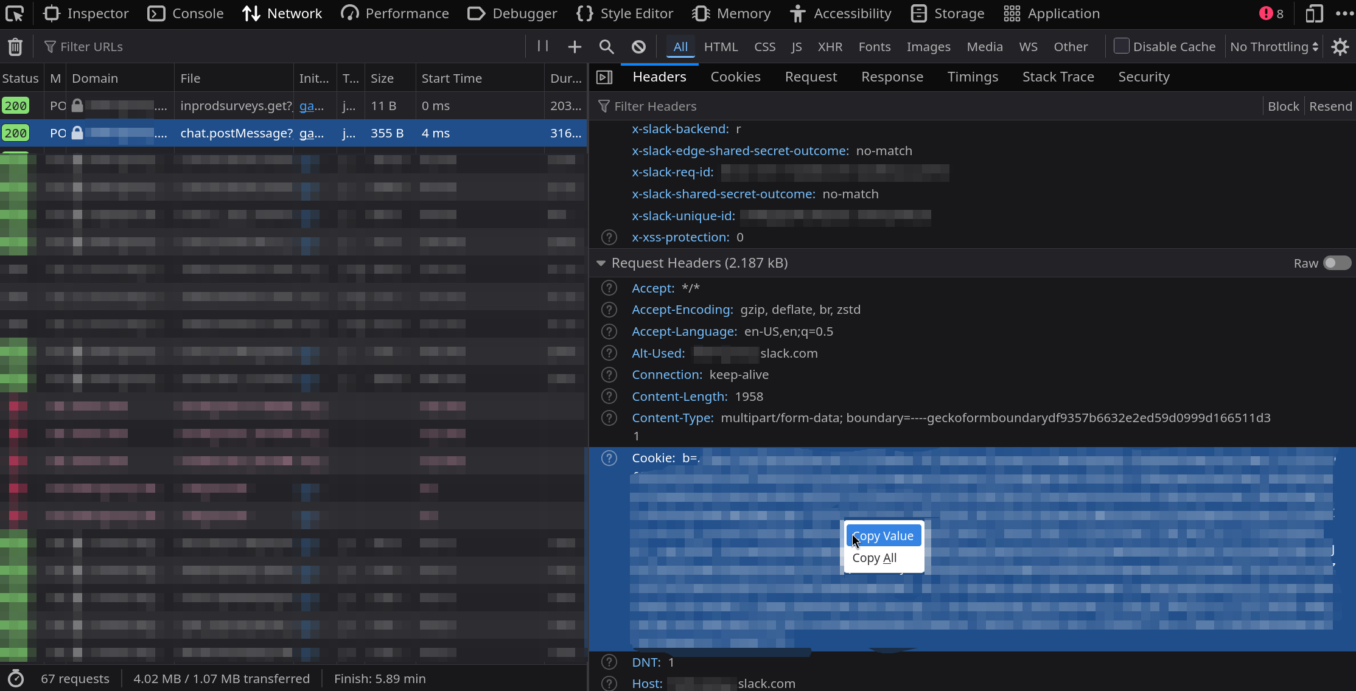
Task: Clear network log with trash icon
Action: (x=15, y=47)
